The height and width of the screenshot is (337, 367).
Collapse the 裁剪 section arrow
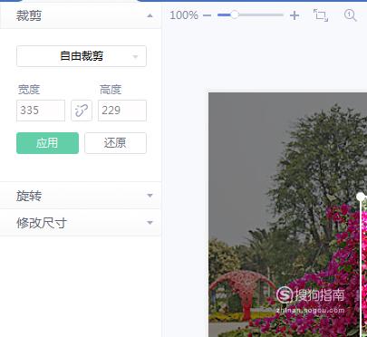pos(150,15)
